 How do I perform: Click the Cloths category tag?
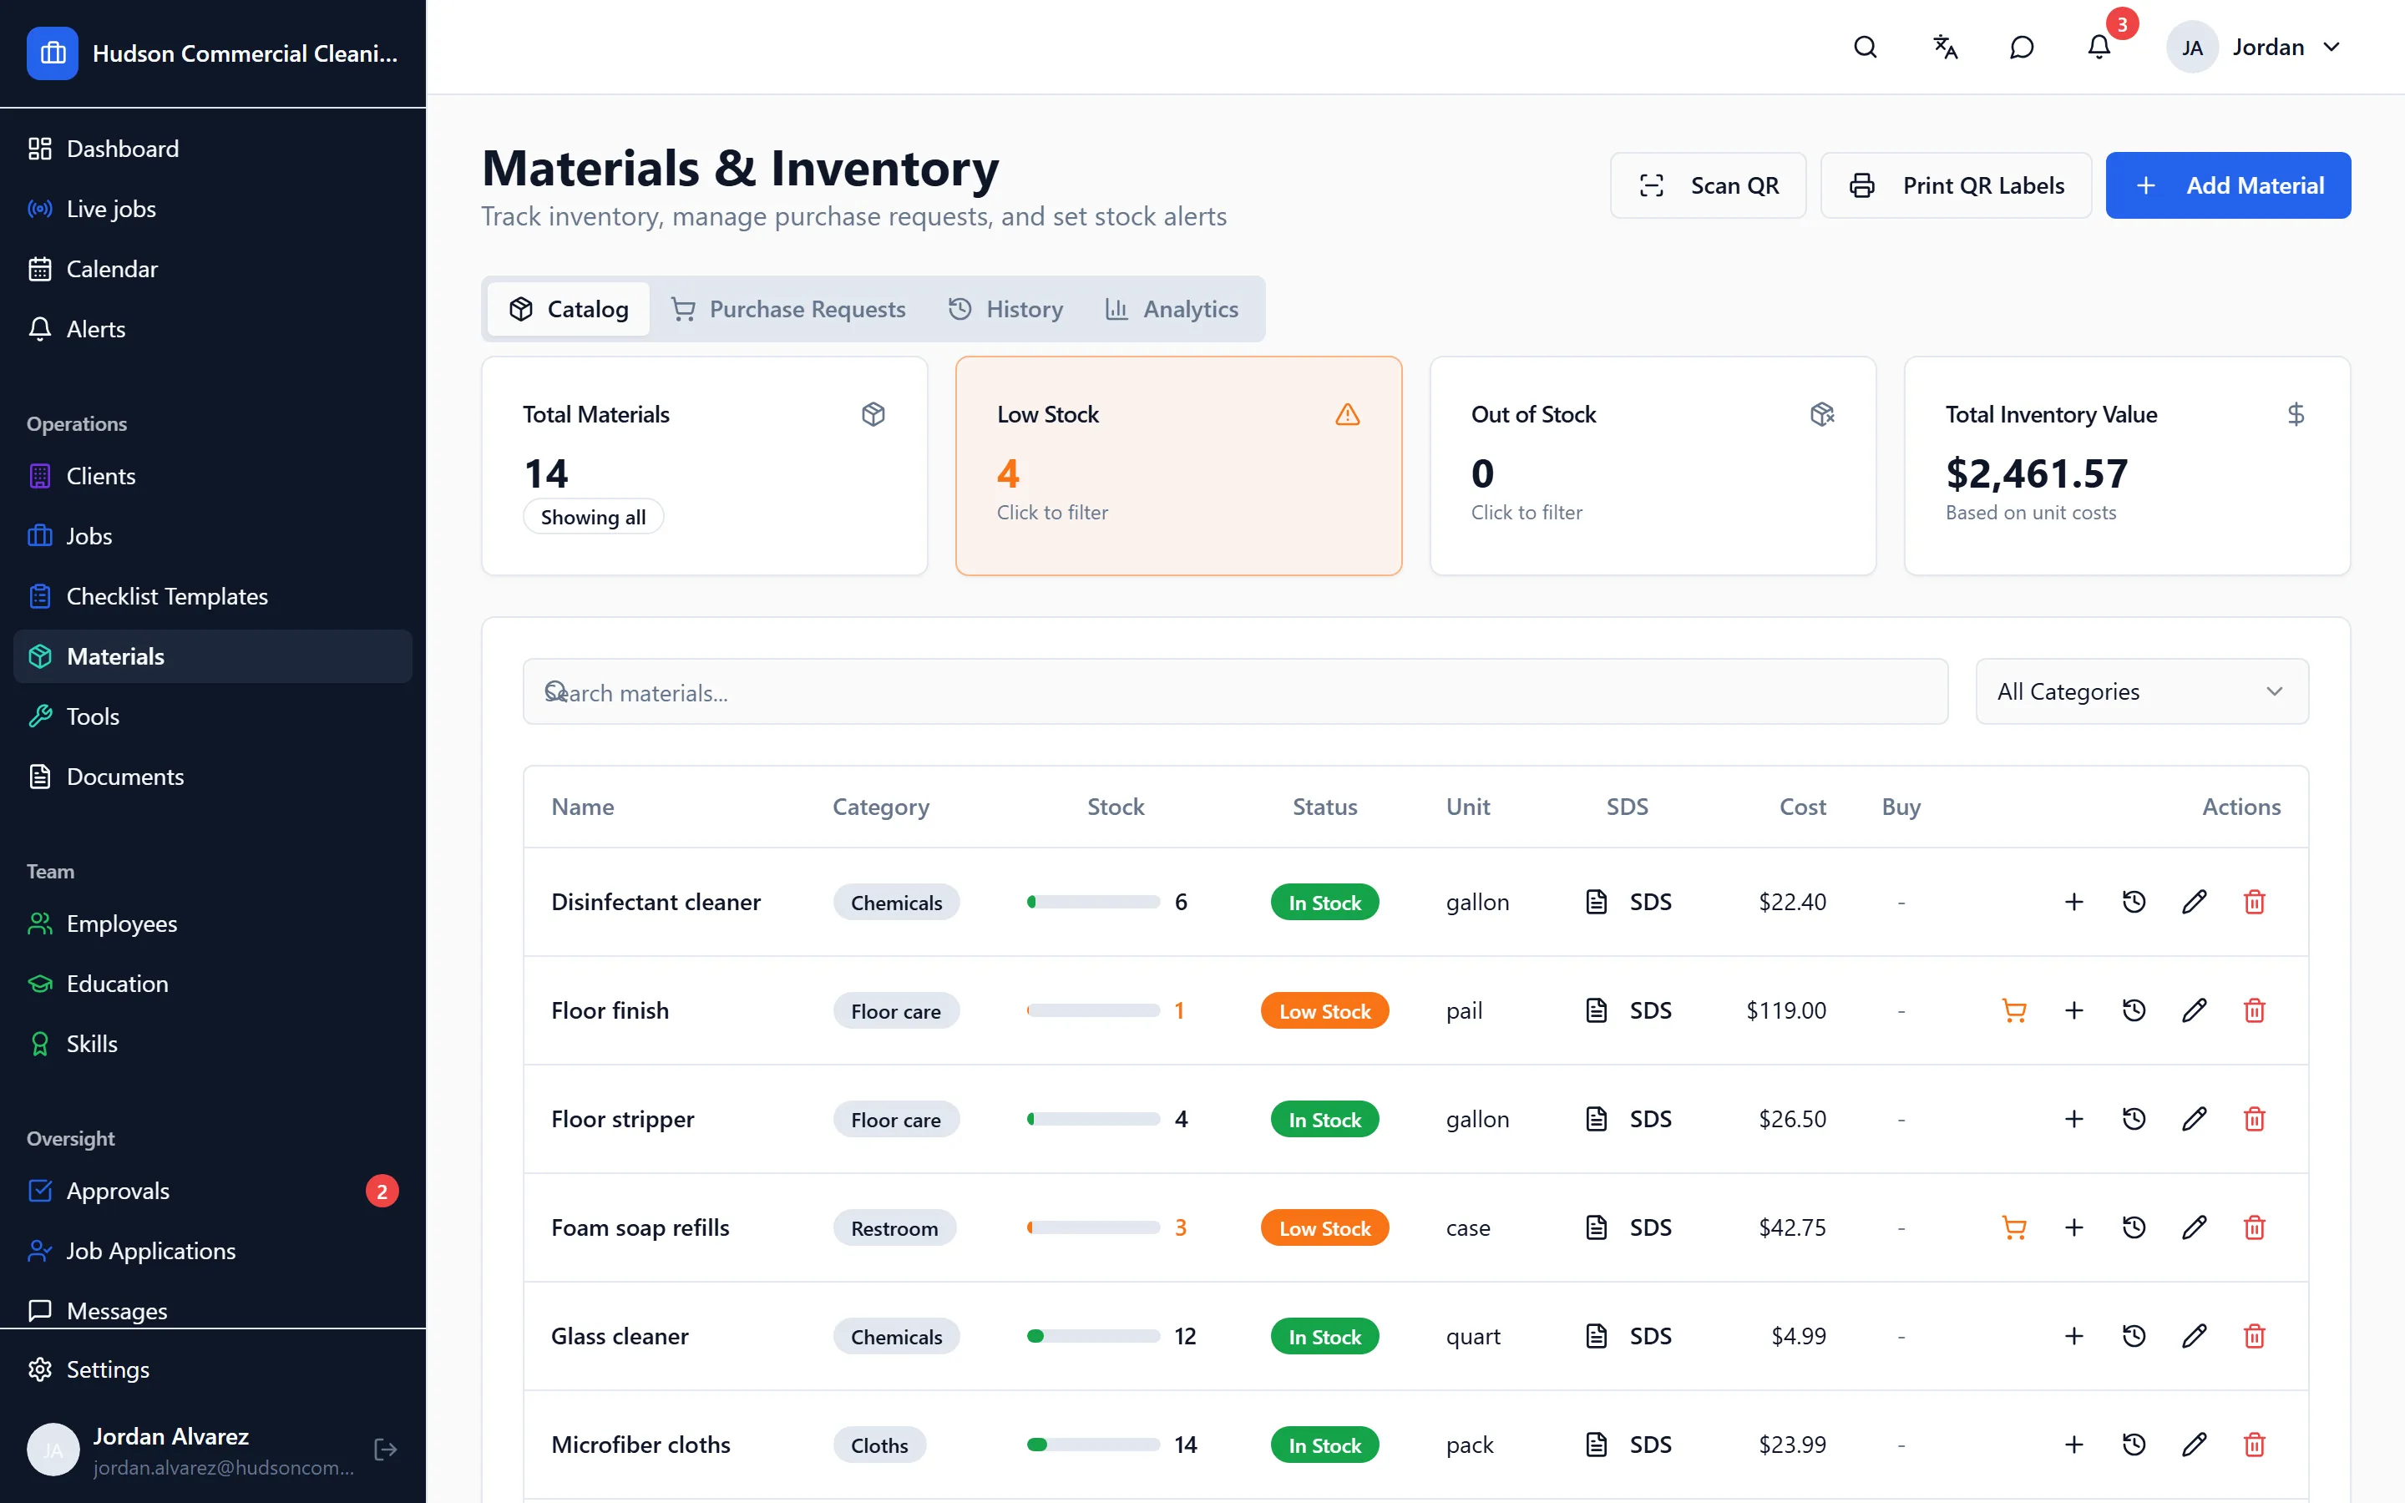pyautogui.click(x=879, y=1445)
